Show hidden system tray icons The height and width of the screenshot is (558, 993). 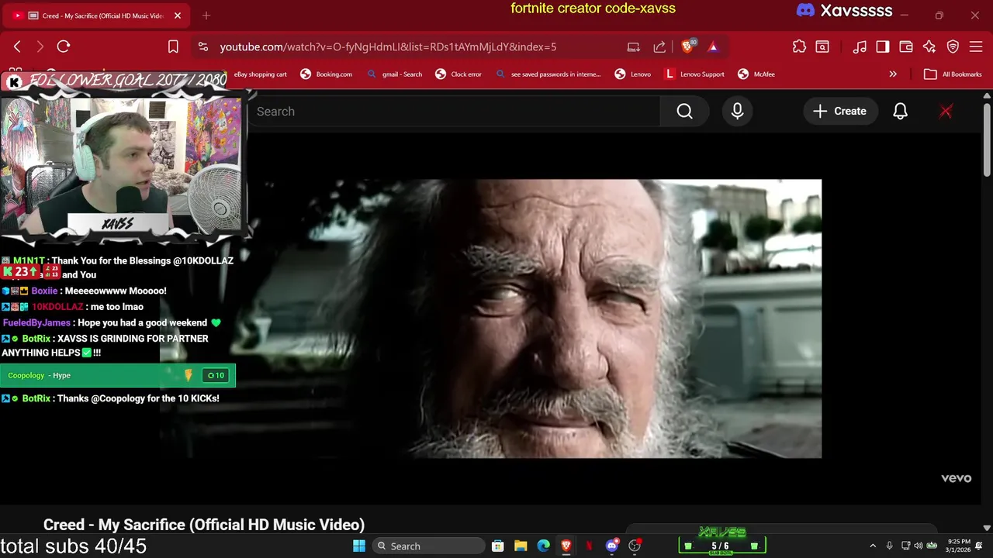point(873,546)
